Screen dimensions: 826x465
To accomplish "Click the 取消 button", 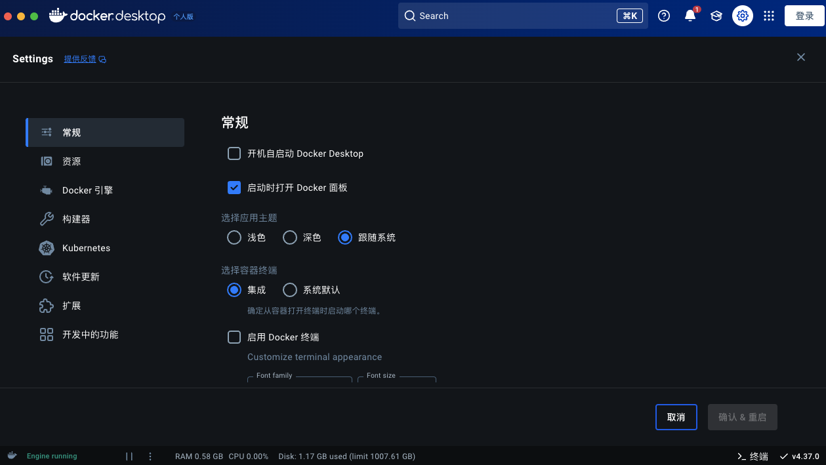I will click(x=676, y=417).
